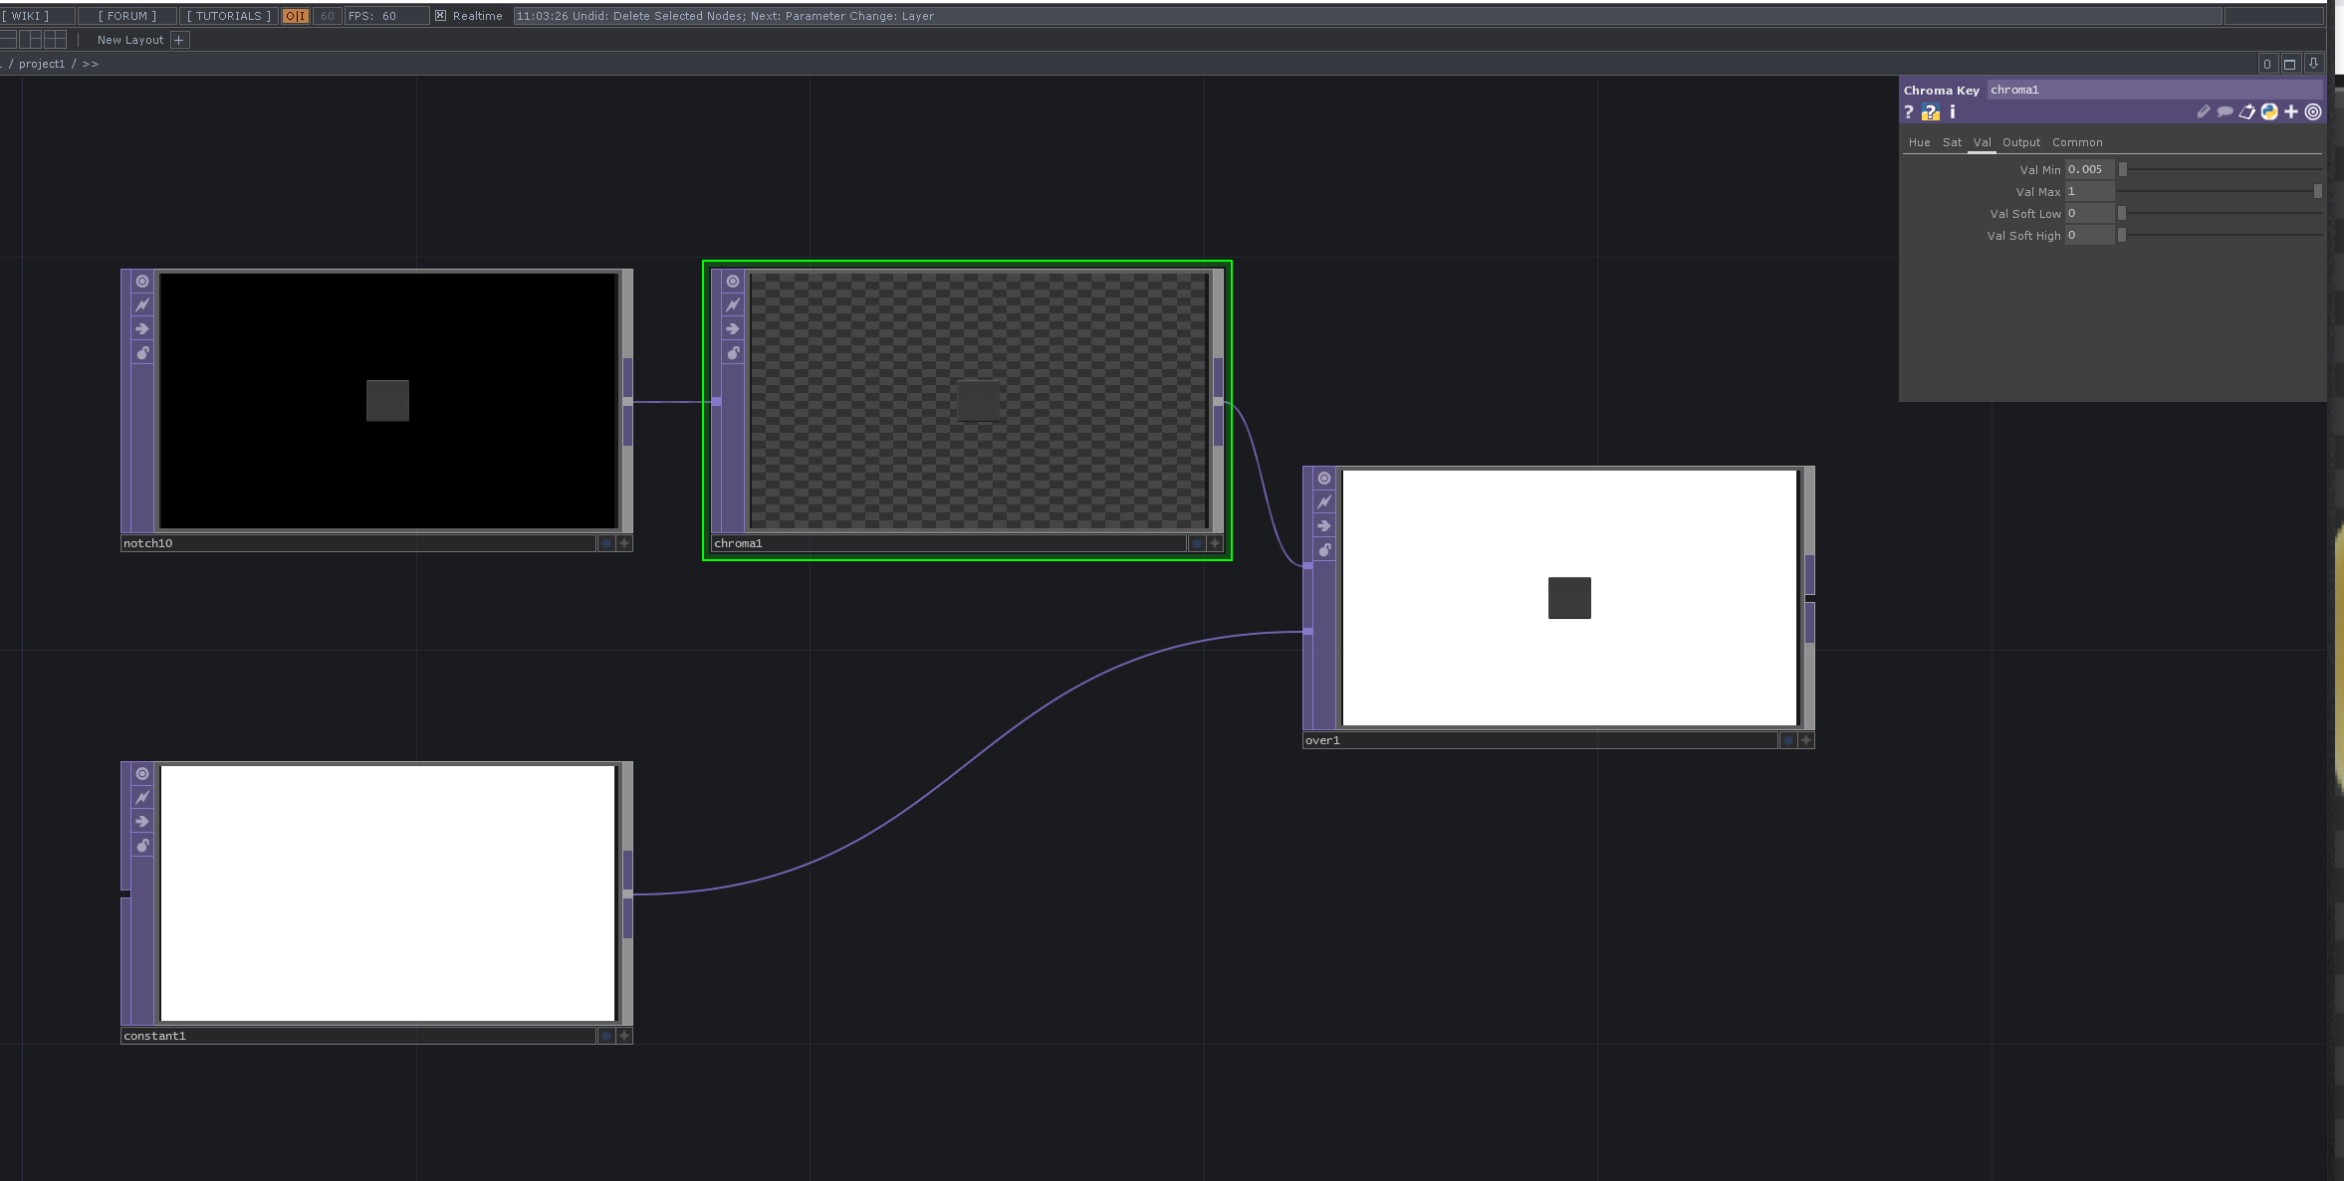Switch to the Sat parameter tab

pyautogui.click(x=1952, y=142)
